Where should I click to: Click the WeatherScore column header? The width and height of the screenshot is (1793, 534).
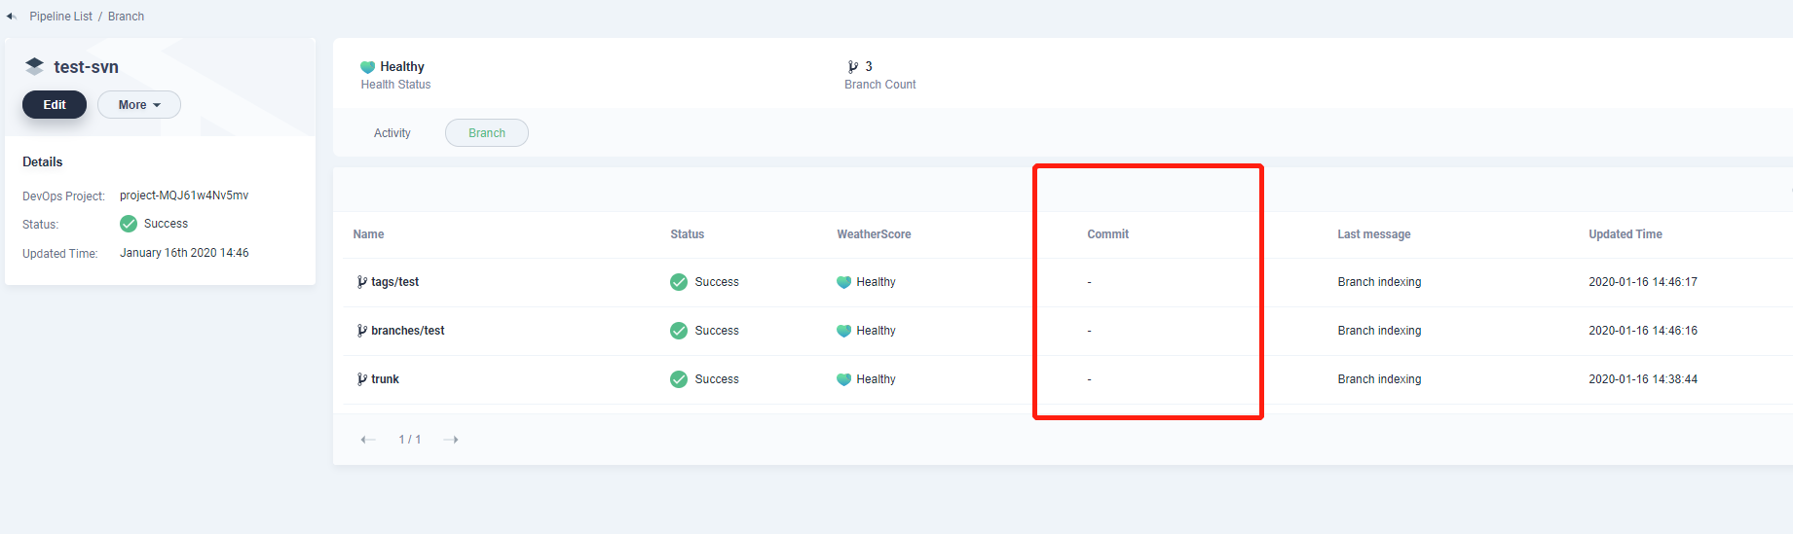874,234
